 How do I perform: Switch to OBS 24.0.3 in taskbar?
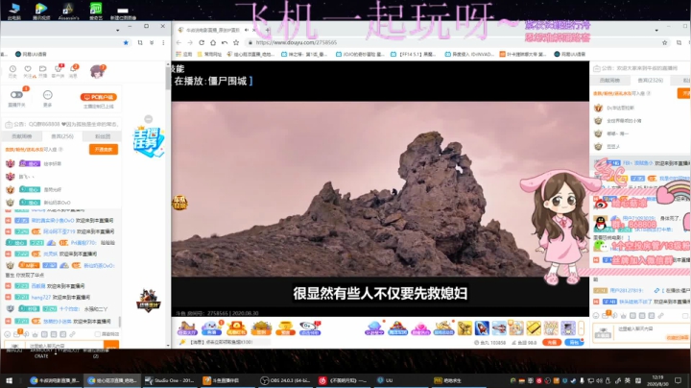(x=285, y=380)
